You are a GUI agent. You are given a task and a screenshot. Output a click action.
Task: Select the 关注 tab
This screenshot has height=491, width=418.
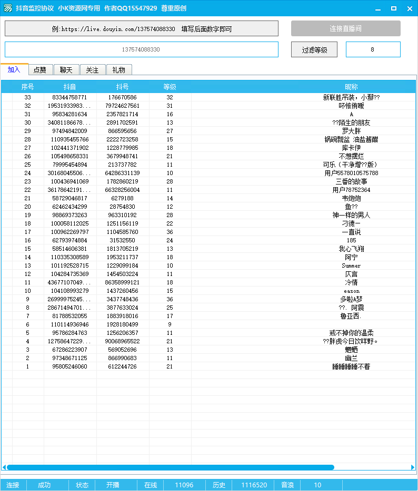tap(92, 70)
